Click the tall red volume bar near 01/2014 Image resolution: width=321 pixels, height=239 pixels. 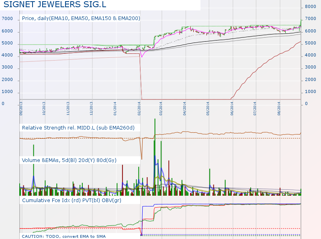pyautogui.click(x=123, y=180)
